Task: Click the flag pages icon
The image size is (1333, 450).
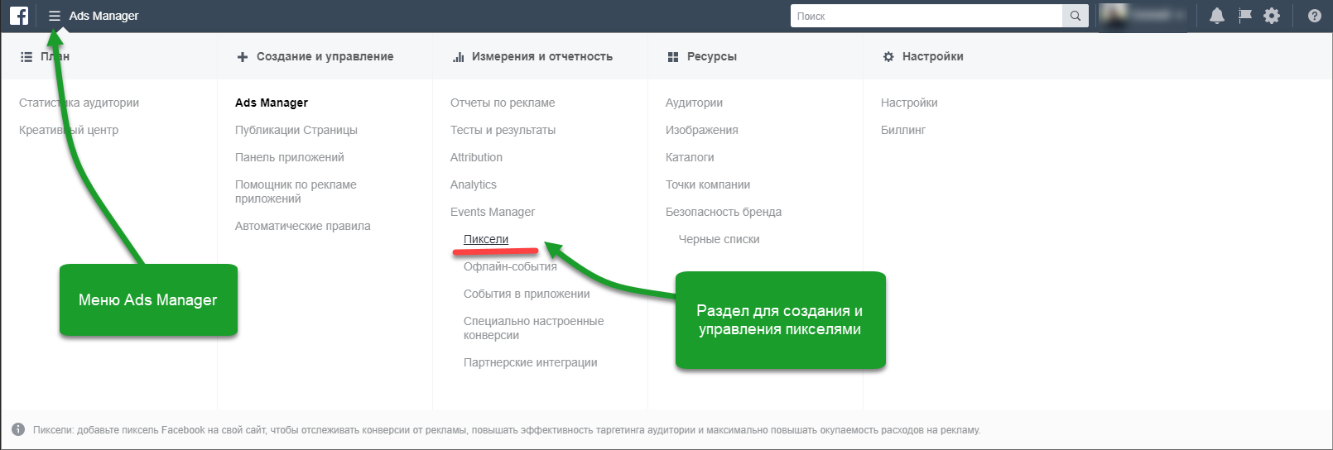Action: click(1244, 16)
